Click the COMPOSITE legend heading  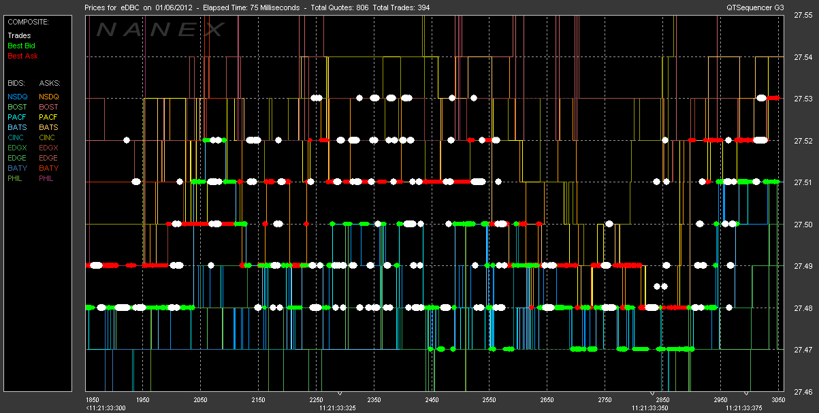click(27, 21)
